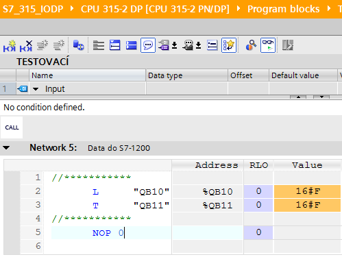Toggle monitoring with the glasses icon
Screen dimensions: 342x257
(x=268, y=45)
